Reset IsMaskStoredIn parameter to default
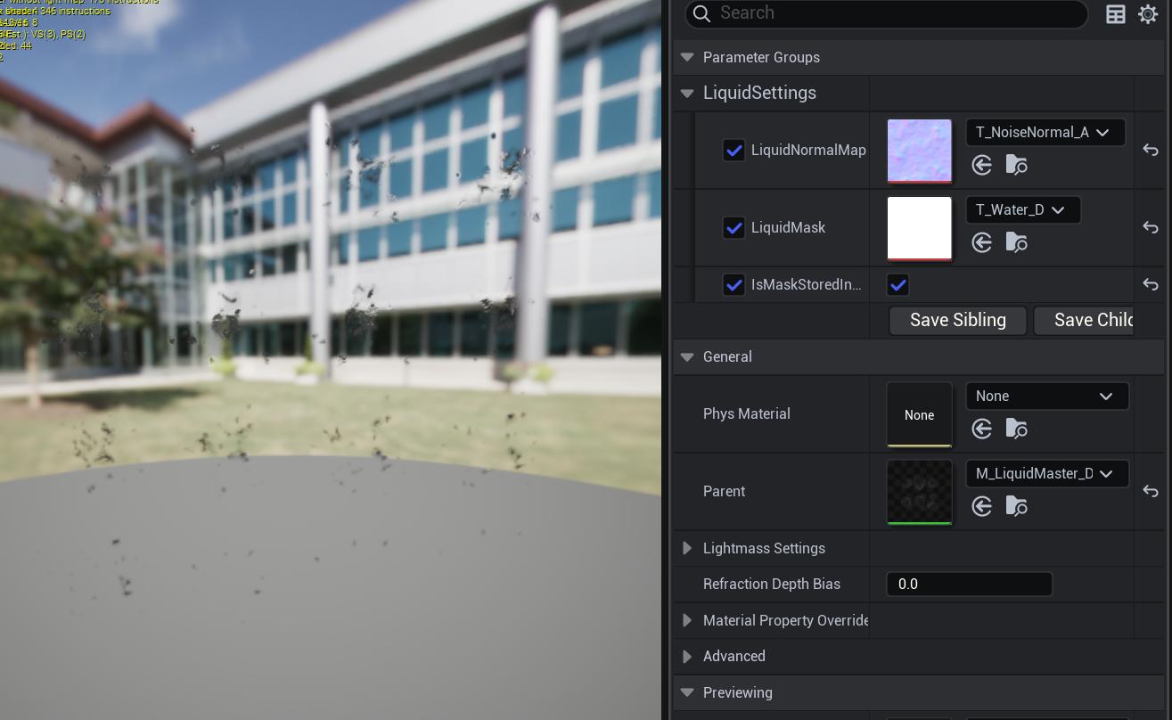 [1151, 285]
